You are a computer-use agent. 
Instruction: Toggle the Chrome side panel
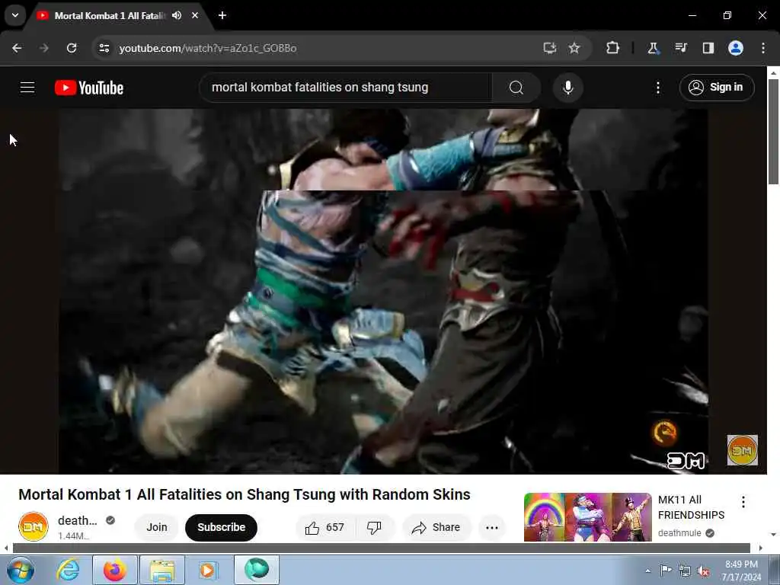(708, 48)
